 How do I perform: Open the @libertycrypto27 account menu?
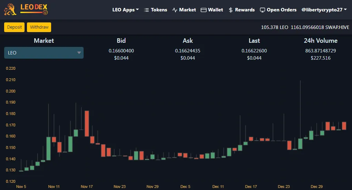pos(324,10)
